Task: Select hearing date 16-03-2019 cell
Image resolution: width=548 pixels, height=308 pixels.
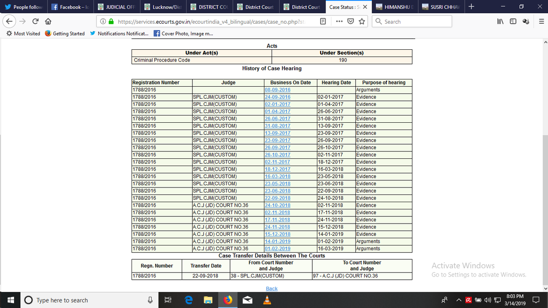Action: (336, 249)
